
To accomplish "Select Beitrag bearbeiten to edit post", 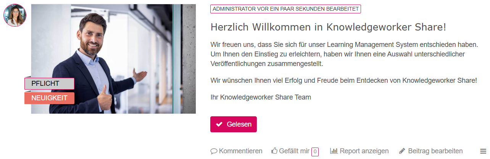I will pyautogui.click(x=435, y=151).
